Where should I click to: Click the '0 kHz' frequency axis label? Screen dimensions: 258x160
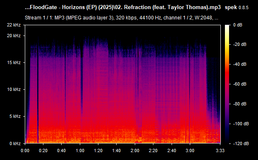(15, 143)
